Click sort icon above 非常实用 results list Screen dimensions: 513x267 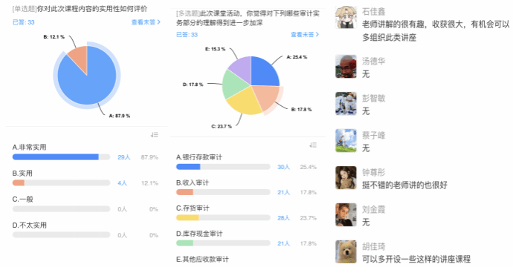pos(155,135)
